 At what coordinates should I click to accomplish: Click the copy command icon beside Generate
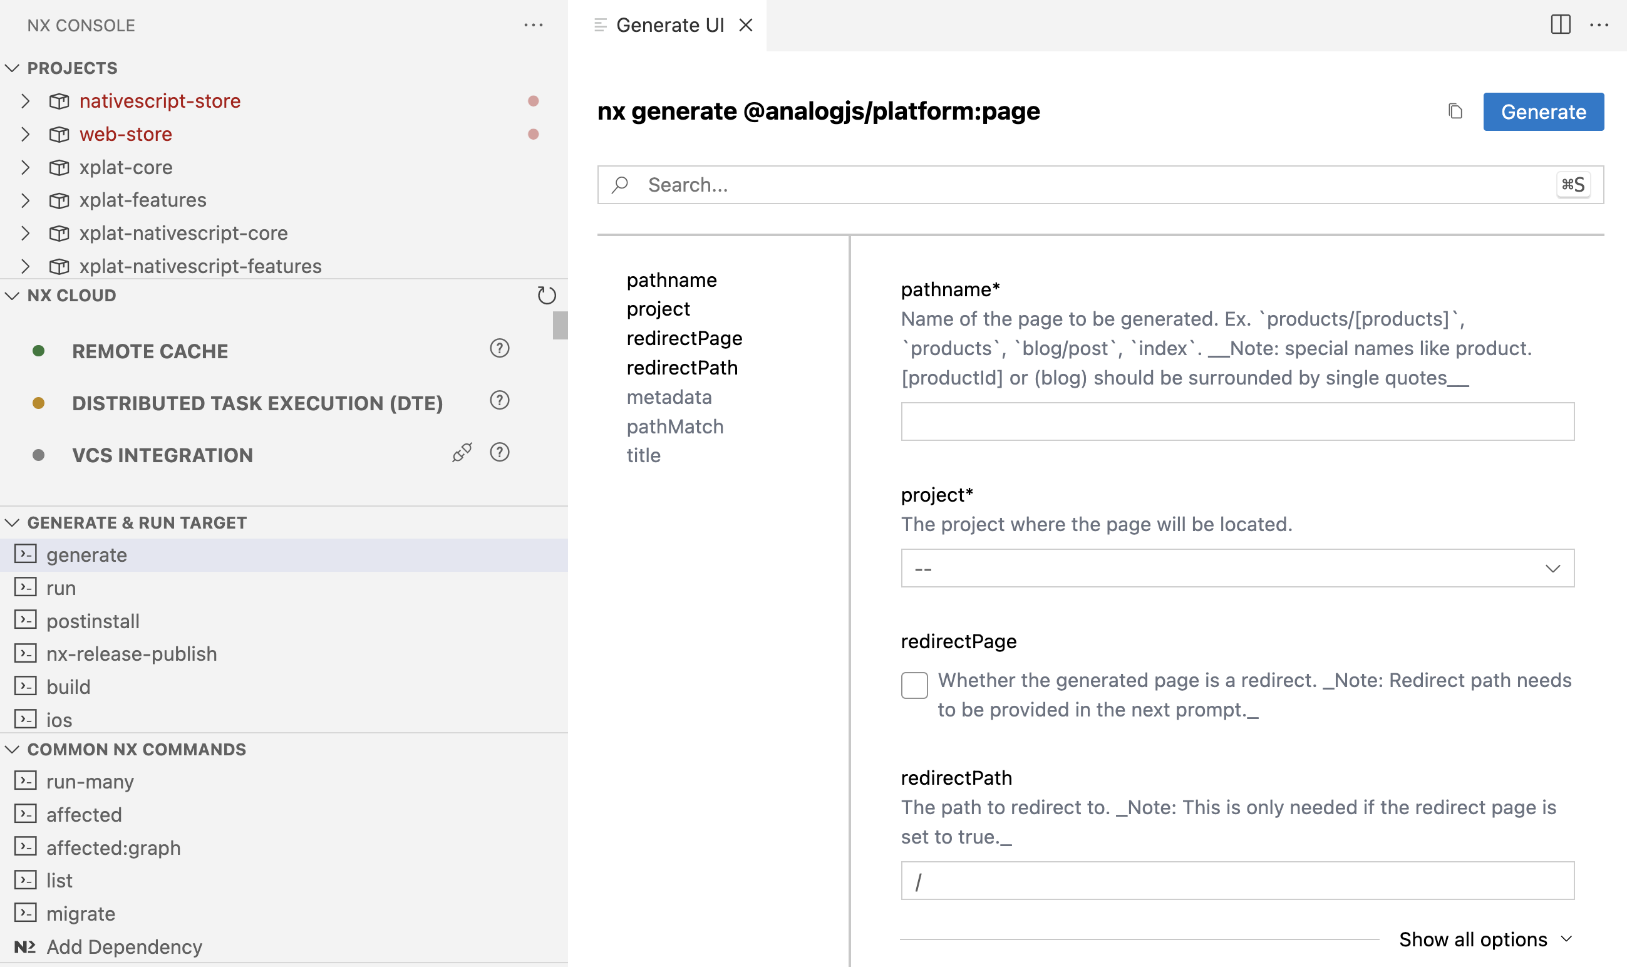click(x=1455, y=111)
